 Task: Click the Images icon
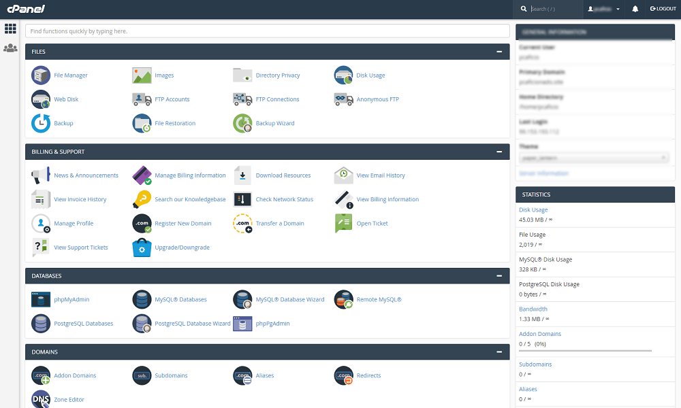coord(142,75)
